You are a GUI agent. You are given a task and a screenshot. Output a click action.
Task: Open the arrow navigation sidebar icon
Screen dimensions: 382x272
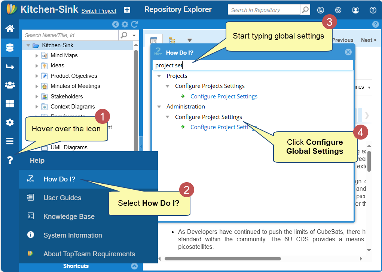10,67
